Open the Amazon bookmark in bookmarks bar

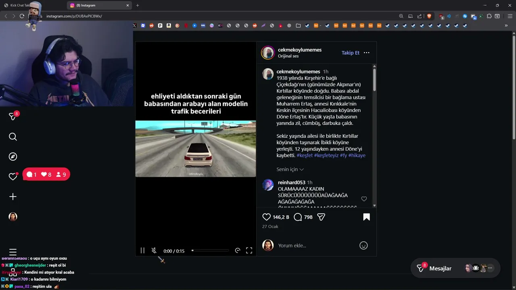[x=169, y=25]
